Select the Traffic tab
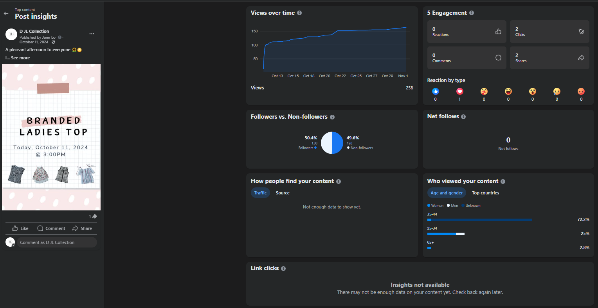598x308 pixels. coord(260,193)
